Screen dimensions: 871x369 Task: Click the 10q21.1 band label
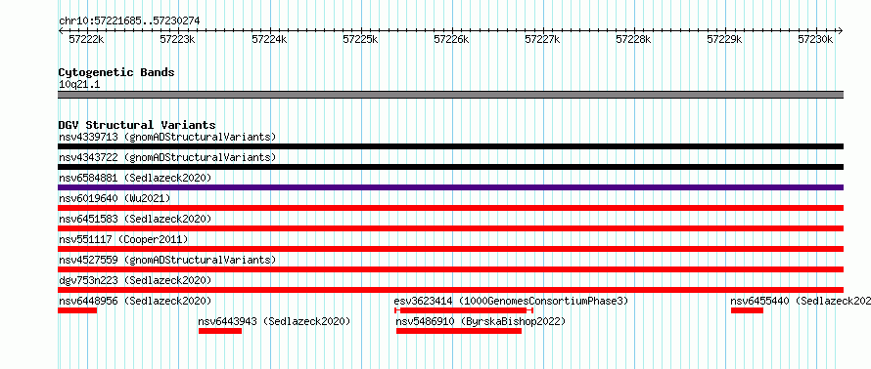[79, 85]
